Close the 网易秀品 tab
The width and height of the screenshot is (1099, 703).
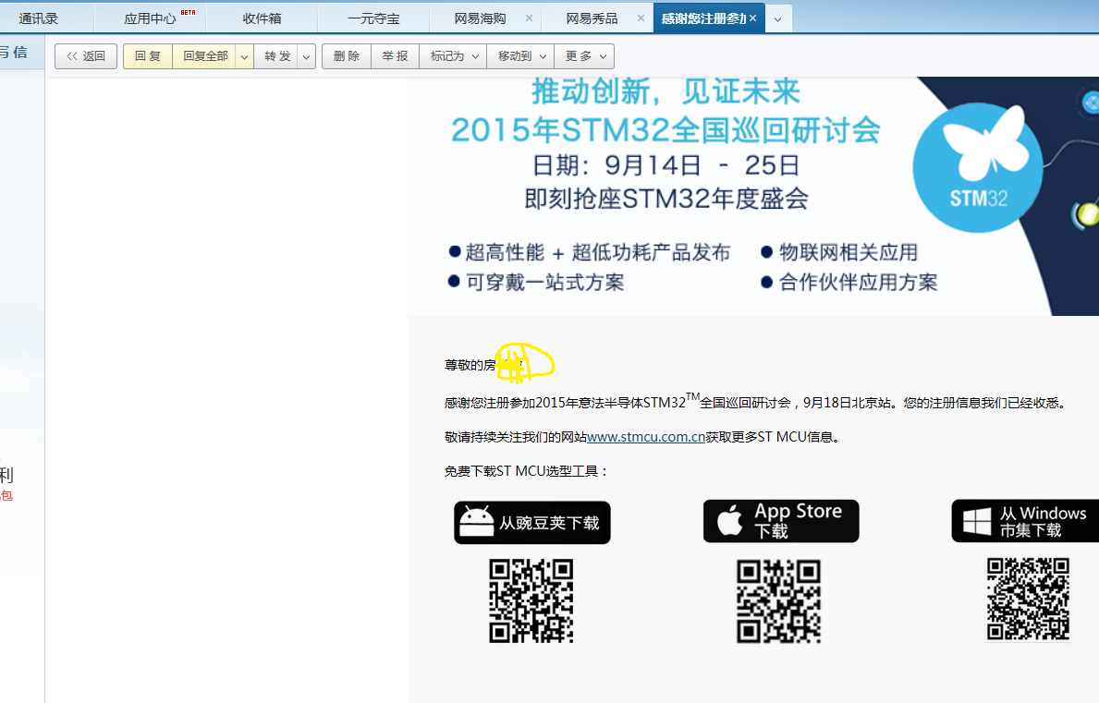point(641,18)
